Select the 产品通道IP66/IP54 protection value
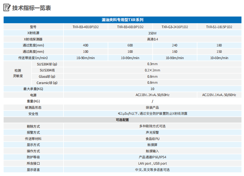This screenshot has width=244, height=176. [x=152, y=157]
